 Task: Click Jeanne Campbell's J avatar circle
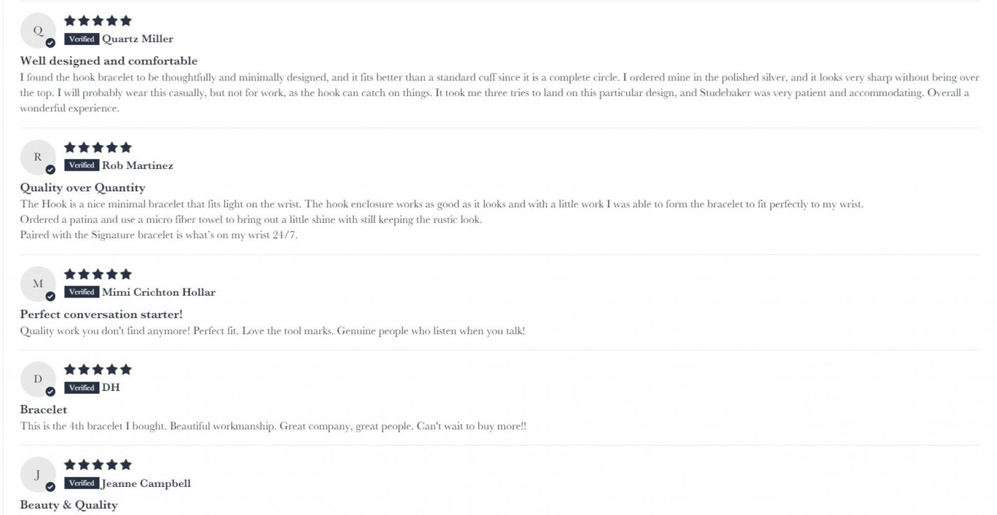[38, 475]
